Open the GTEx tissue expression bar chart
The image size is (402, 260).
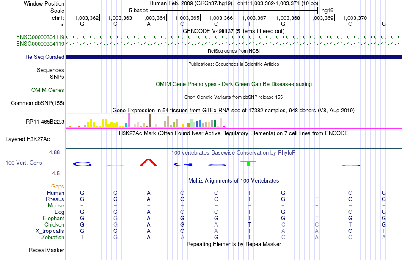pyautogui.click(x=146, y=121)
